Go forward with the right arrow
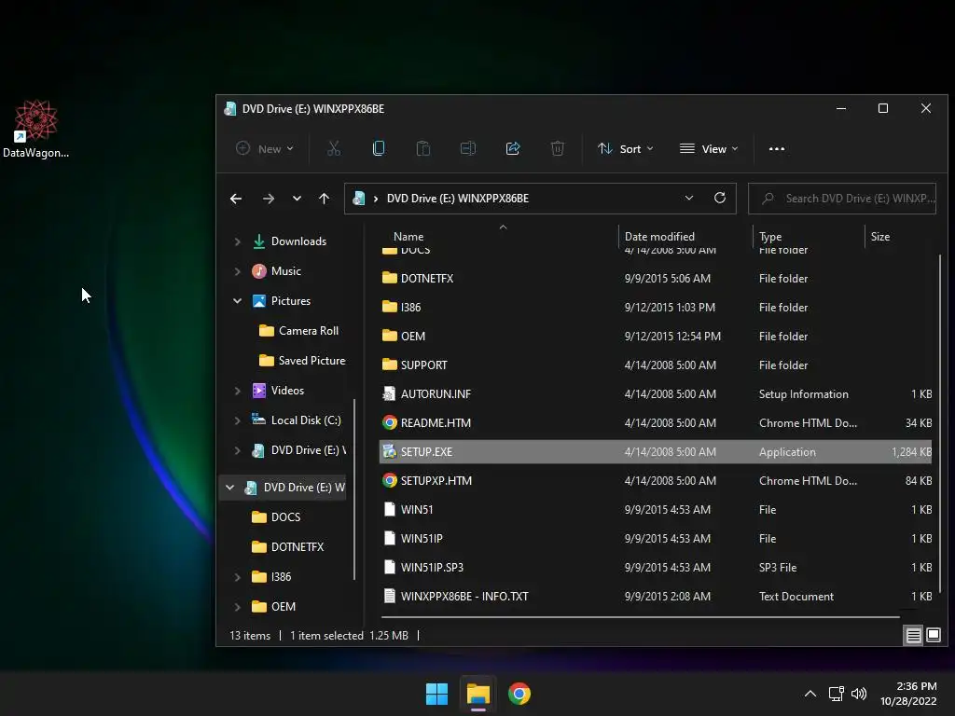 tap(268, 199)
